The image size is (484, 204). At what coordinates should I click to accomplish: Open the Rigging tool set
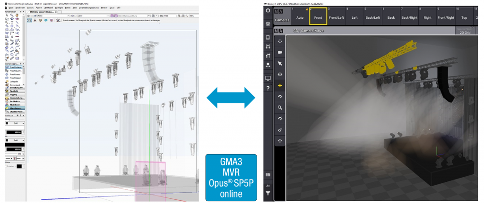[x=15, y=94]
